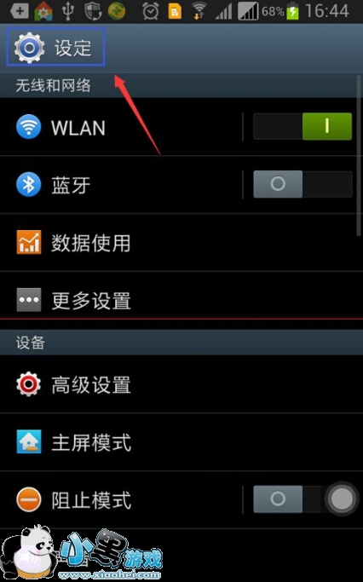Open 数据使用 data usage entry

[181, 242]
